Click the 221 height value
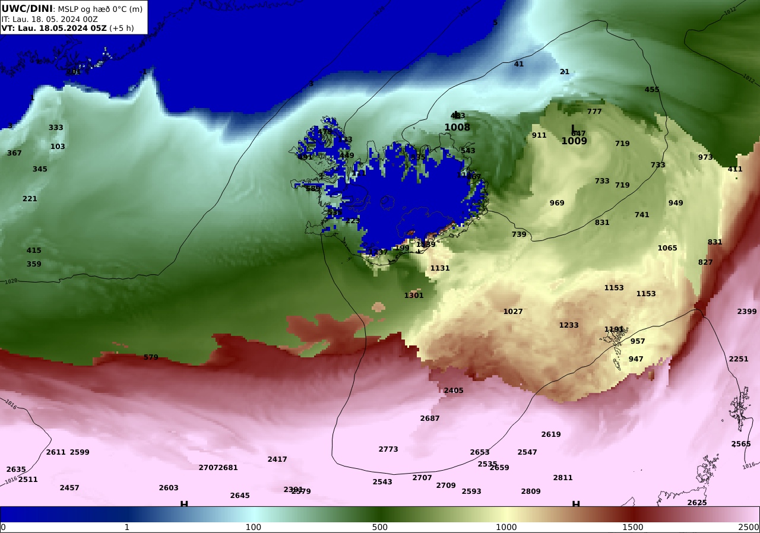This screenshot has height=533, width=760. [x=30, y=199]
